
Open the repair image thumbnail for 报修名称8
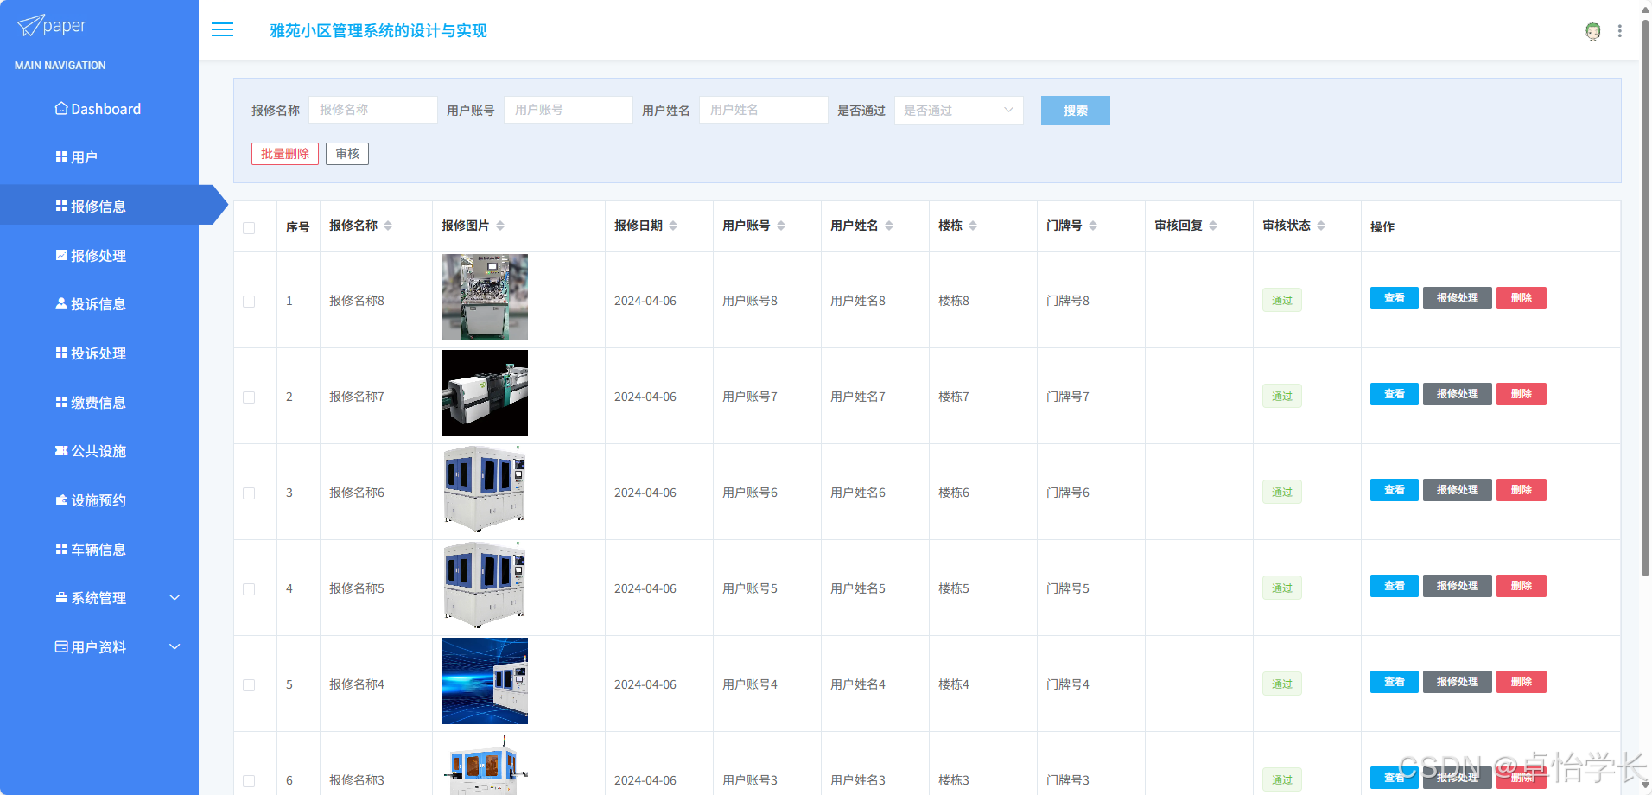pyautogui.click(x=485, y=297)
